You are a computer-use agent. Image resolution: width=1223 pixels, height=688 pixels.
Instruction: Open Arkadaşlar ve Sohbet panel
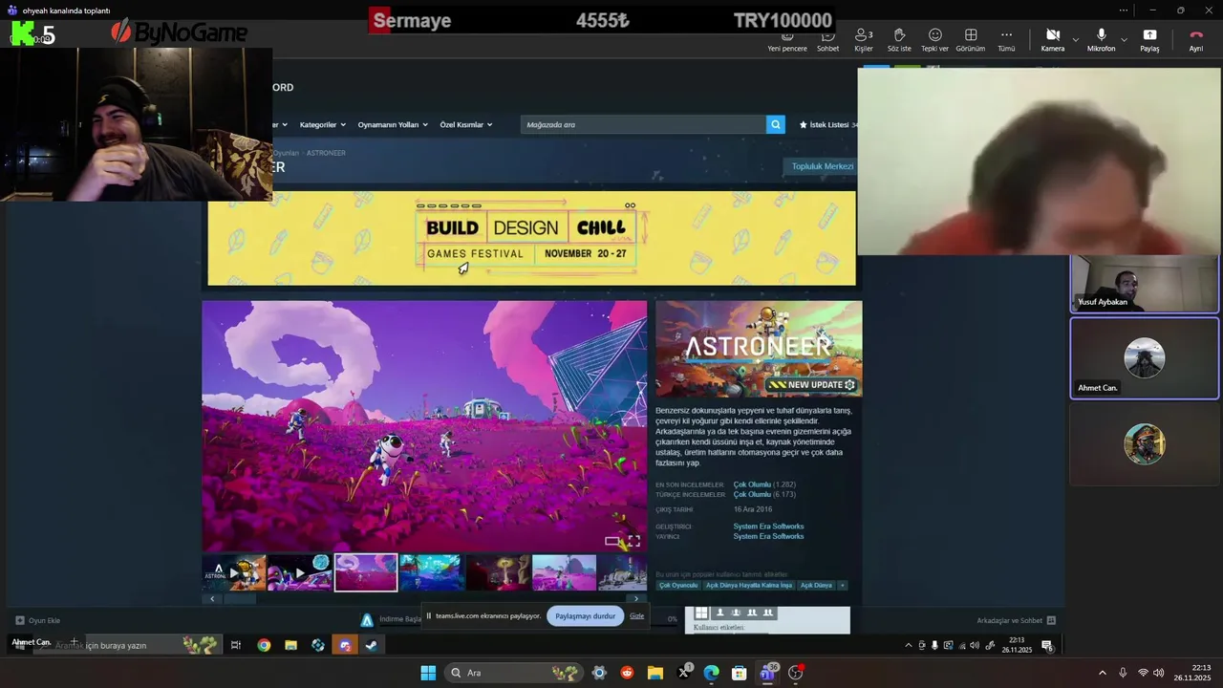[x=1016, y=620]
